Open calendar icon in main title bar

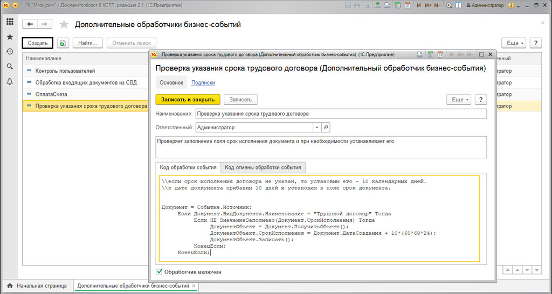point(408,5)
